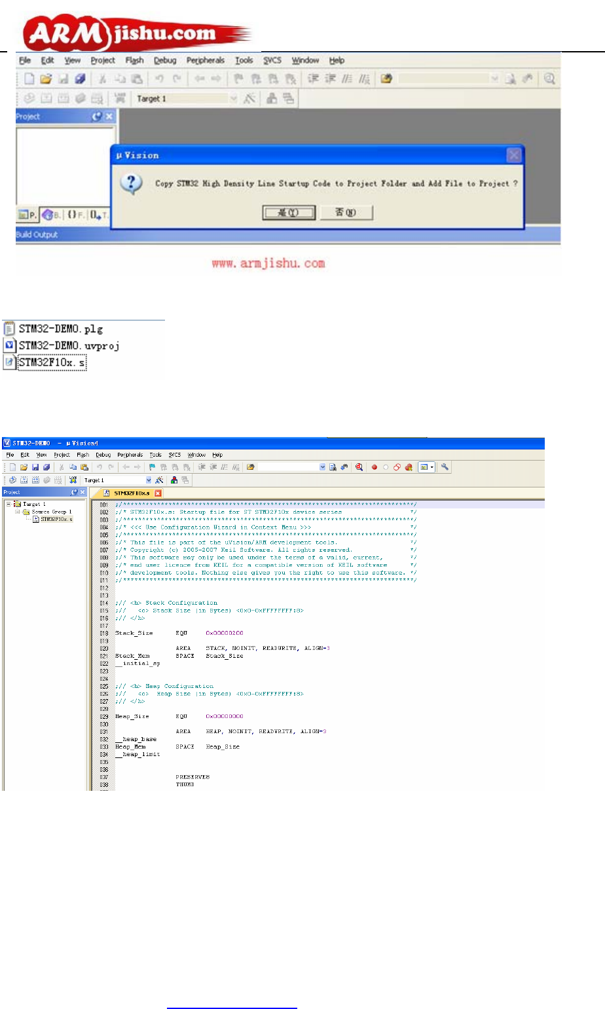Open find text combo box arrow in STM32-DEMO
Image resolution: width=605 pixels, height=1009 pixels.
click(322, 467)
